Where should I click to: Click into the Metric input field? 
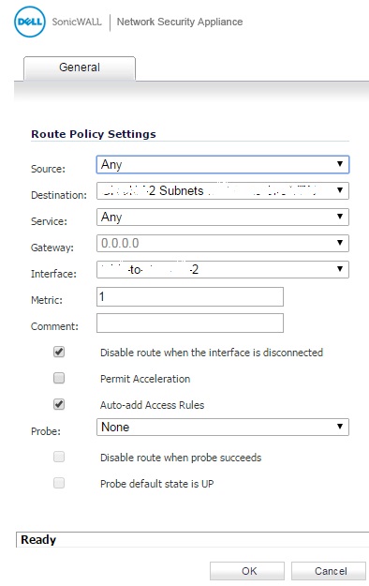tap(190, 296)
